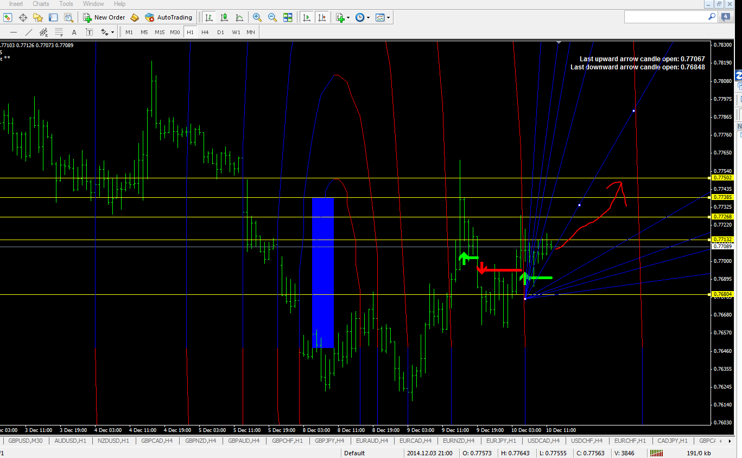Select the Text Label tool
This screenshot has height=458, width=742.
[x=90, y=32]
